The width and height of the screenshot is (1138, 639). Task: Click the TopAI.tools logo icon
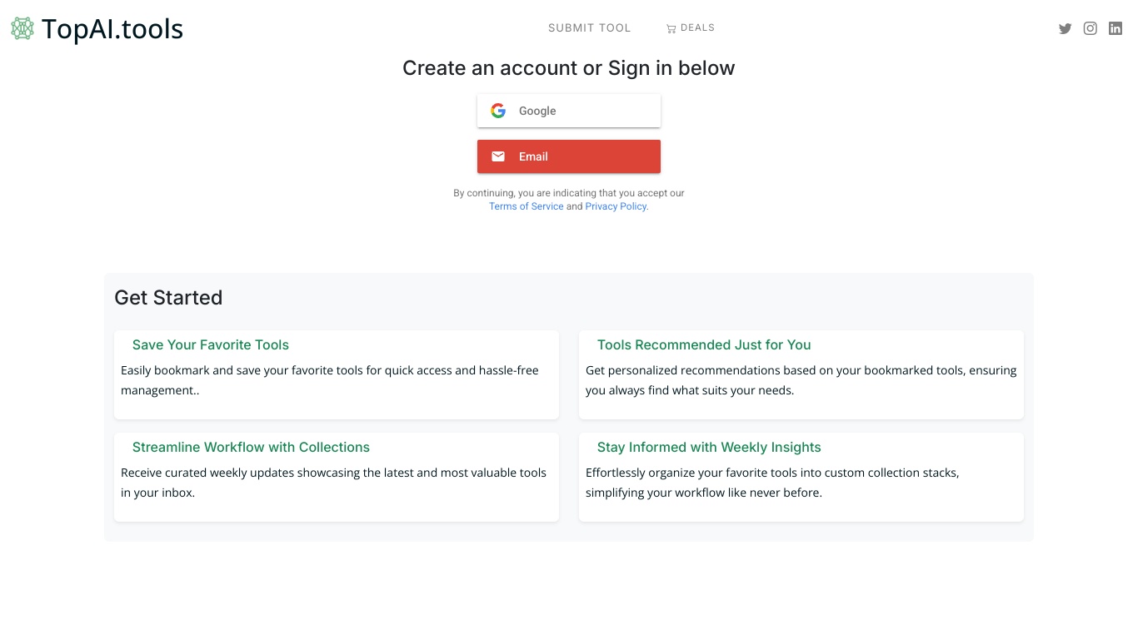pos(22,28)
